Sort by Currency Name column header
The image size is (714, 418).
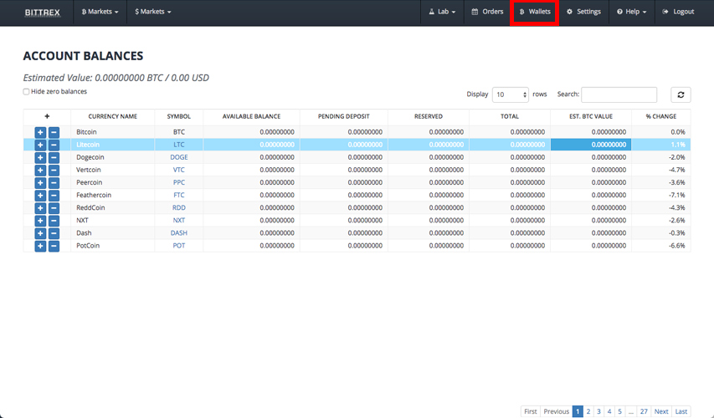click(112, 117)
